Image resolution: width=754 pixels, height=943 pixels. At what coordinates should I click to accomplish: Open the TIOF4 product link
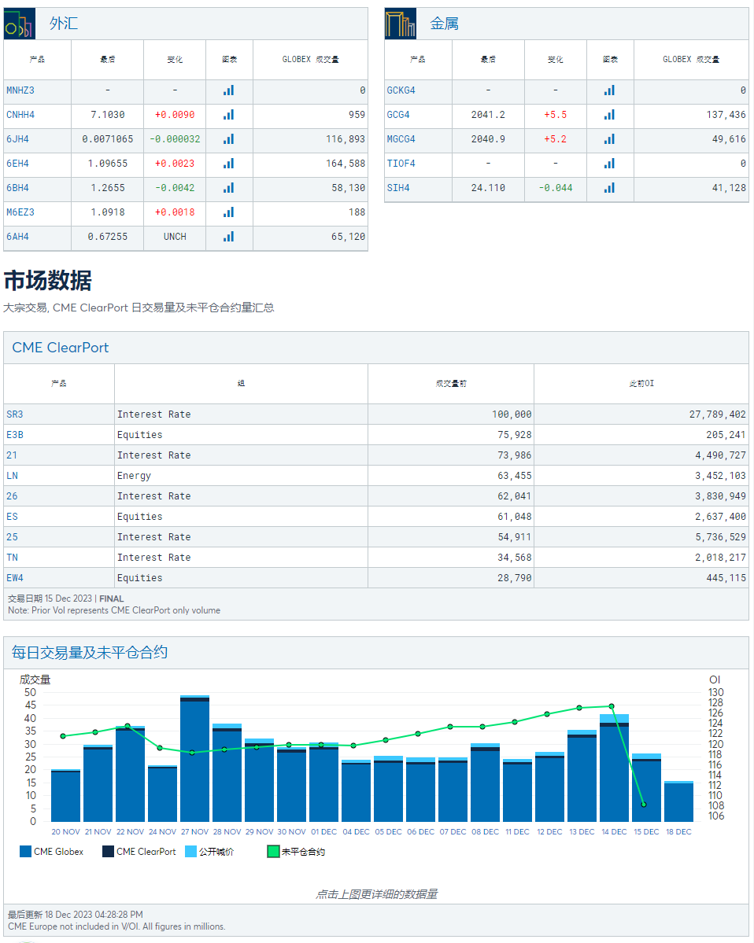(x=401, y=164)
